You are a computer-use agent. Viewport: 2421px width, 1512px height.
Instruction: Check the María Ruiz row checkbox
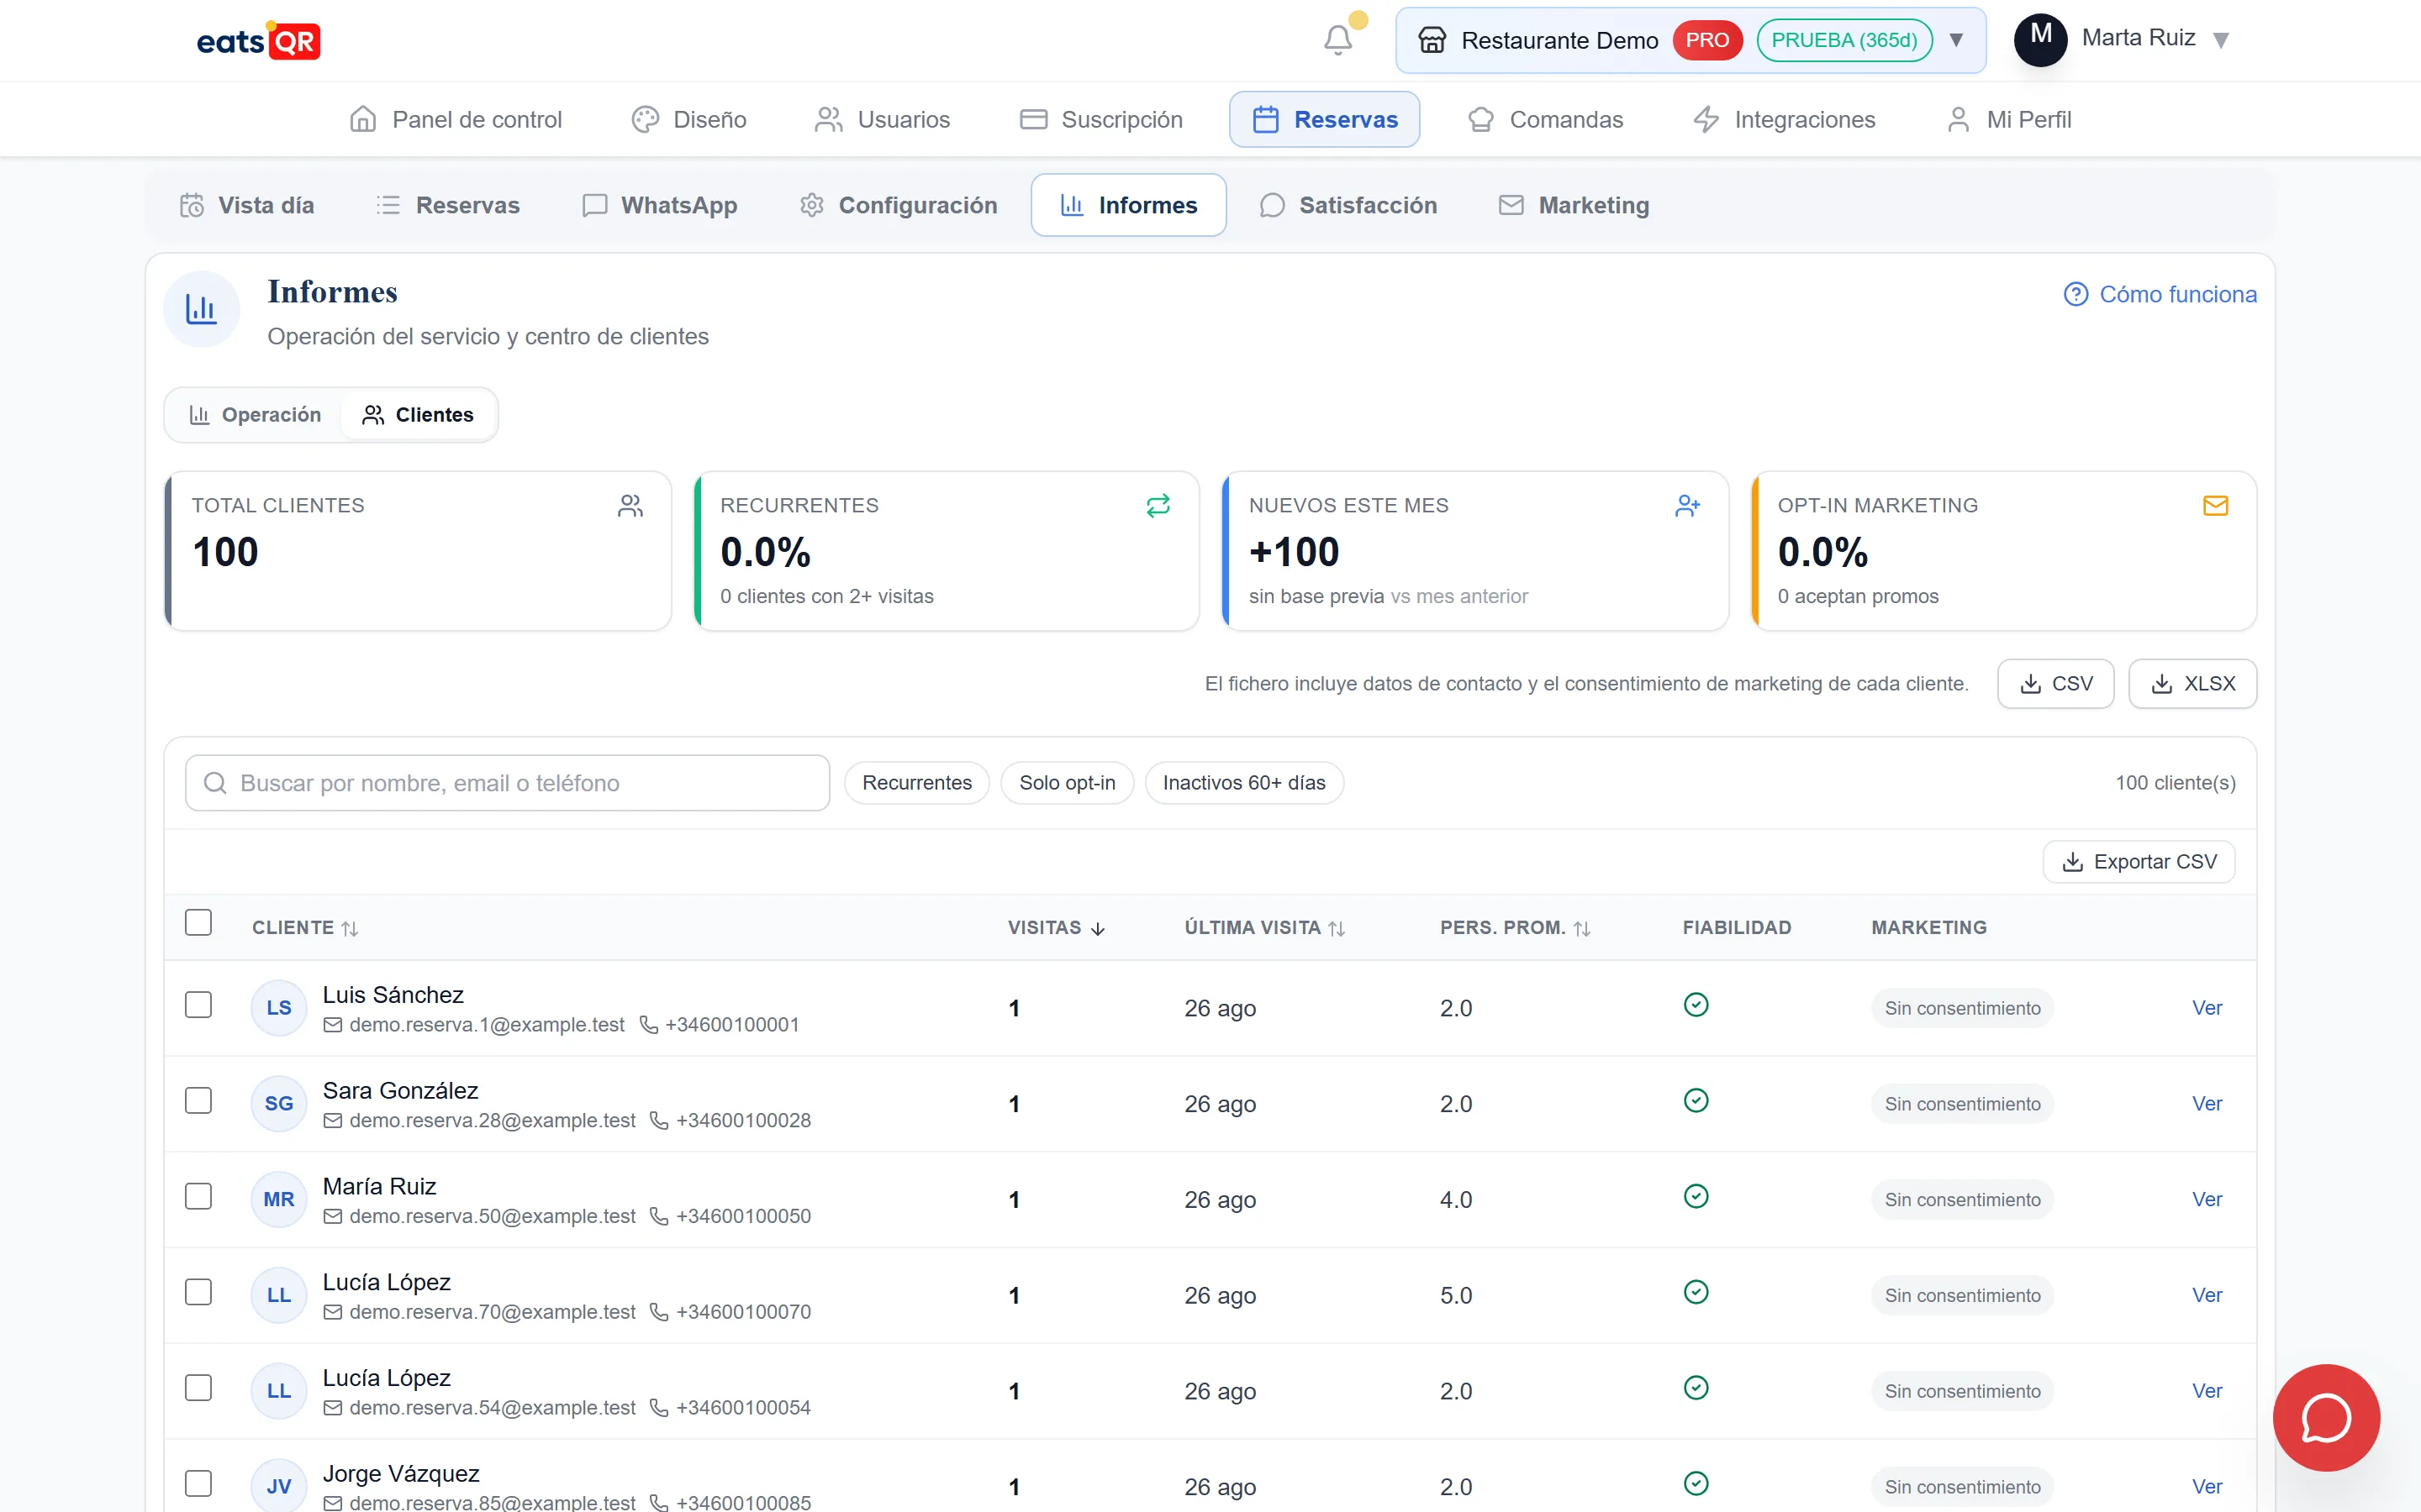pyautogui.click(x=198, y=1197)
